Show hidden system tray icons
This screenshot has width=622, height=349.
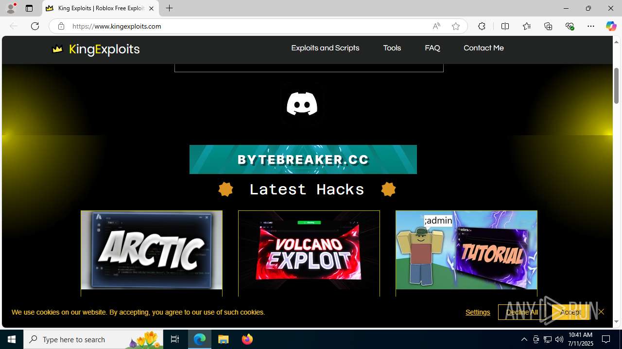tap(524, 339)
